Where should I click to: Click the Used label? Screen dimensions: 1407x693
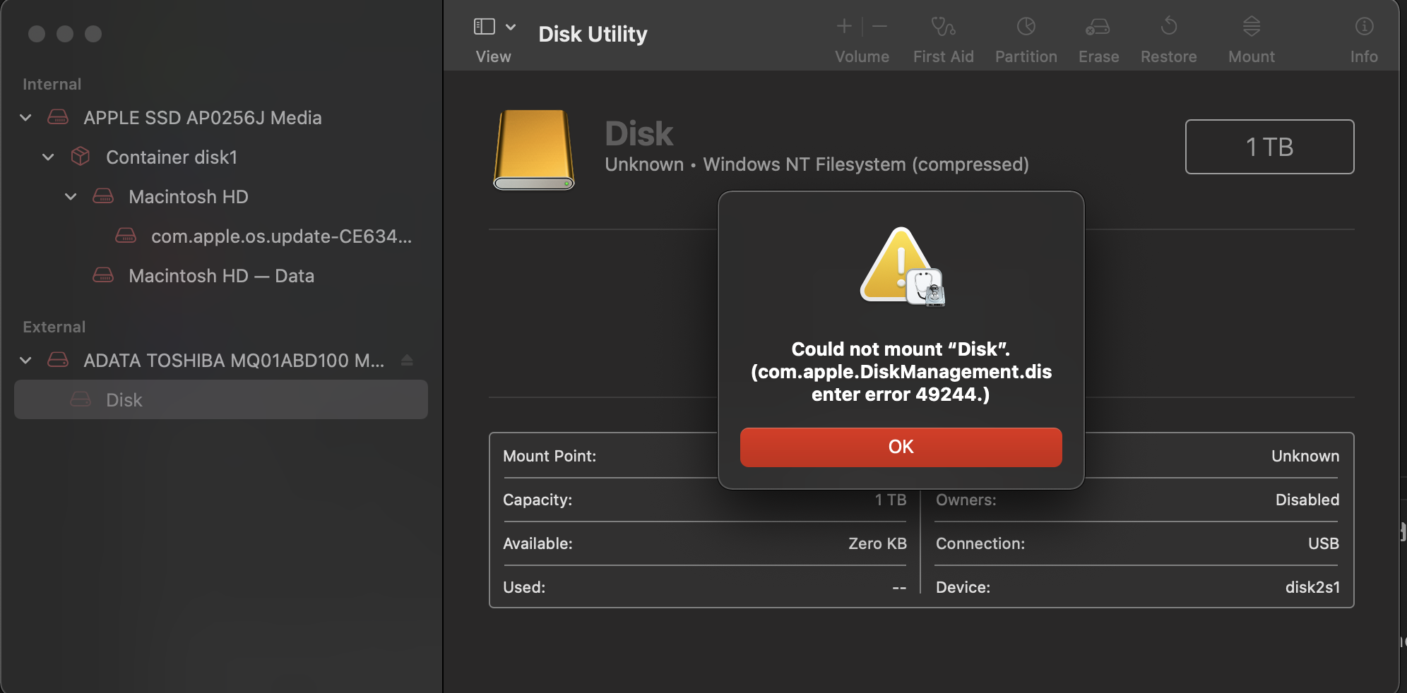click(x=524, y=587)
